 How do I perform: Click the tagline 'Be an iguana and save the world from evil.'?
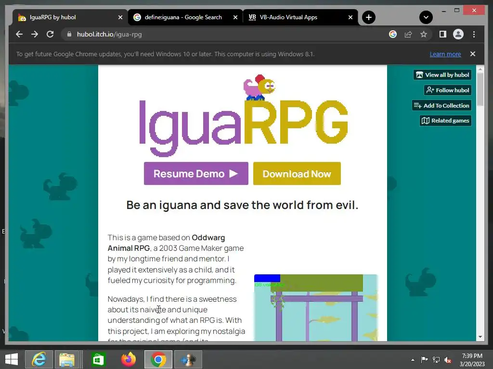tap(243, 205)
